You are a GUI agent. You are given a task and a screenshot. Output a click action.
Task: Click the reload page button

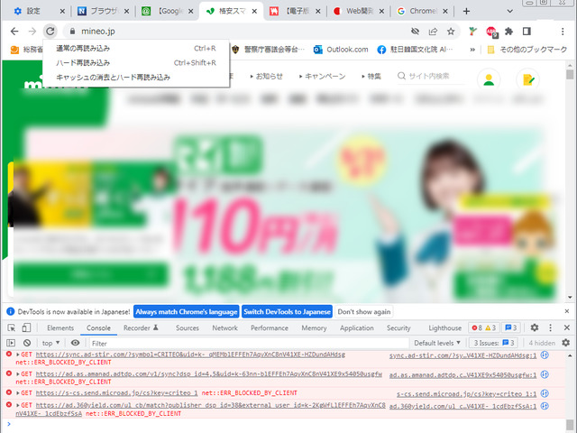point(50,32)
